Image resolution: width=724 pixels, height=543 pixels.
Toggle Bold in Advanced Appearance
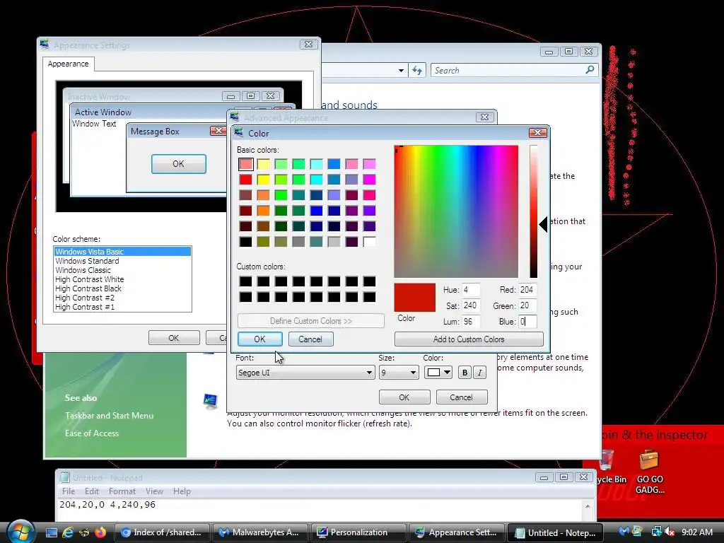click(465, 373)
